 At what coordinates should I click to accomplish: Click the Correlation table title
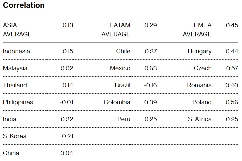(24, 5)
